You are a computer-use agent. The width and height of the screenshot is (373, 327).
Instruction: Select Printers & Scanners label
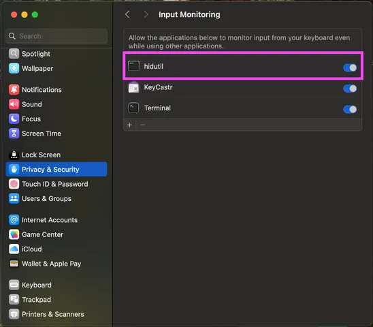[53, 314]
